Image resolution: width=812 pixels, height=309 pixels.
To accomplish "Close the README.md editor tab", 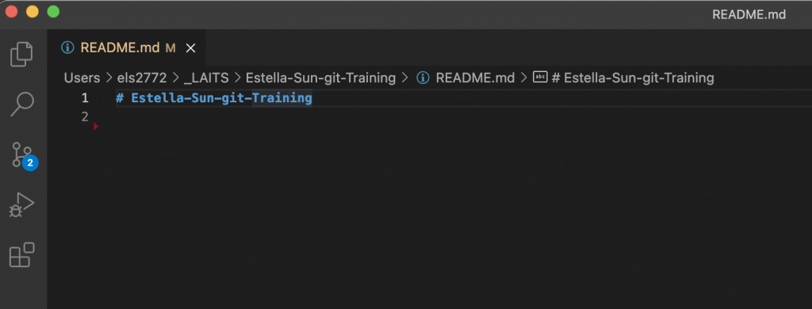I will point(190,48).
